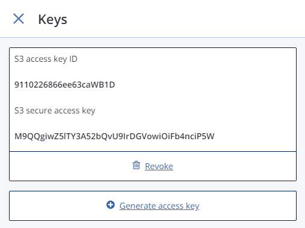Click empty space in the Revoke button row

click(230, 166)
